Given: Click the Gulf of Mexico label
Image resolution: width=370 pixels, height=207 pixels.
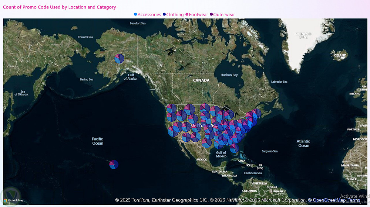Looking at the screenshot, I should pos(221,154).
